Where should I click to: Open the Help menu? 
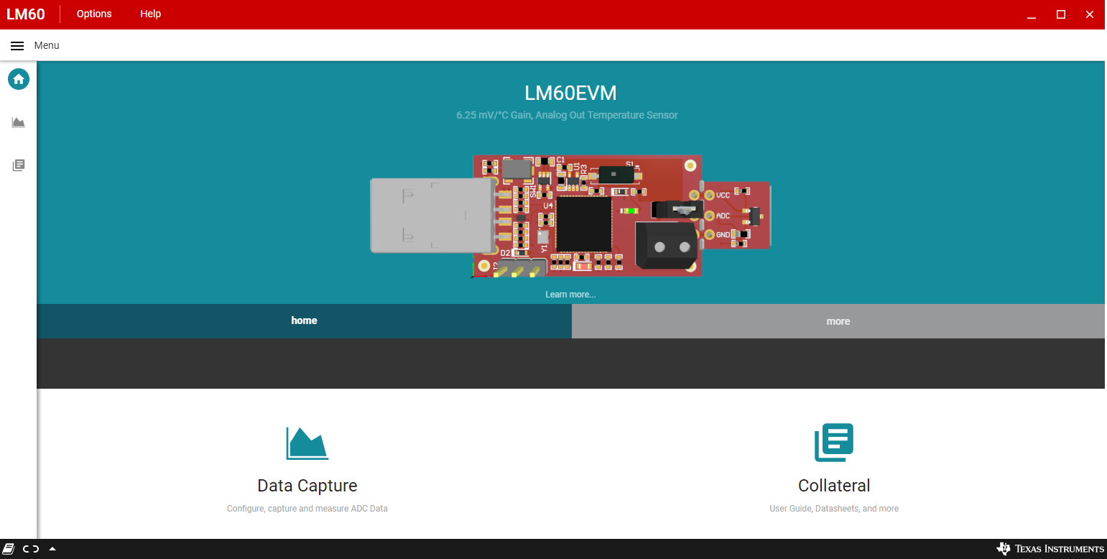[x=150, y=14]
